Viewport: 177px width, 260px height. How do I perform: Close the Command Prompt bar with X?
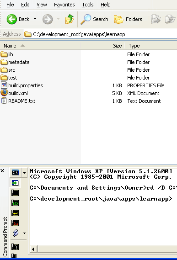tap(2, 171)
